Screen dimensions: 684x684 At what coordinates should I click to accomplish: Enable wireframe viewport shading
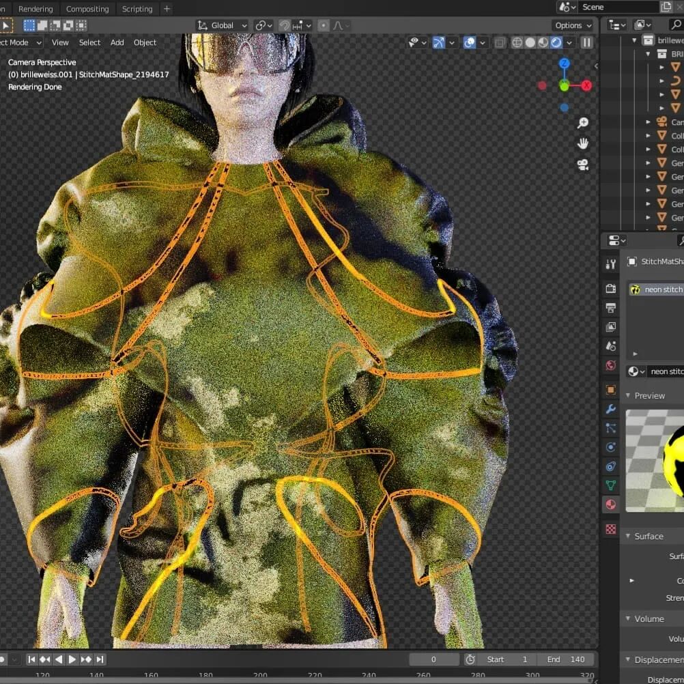(x=517, y=42)
